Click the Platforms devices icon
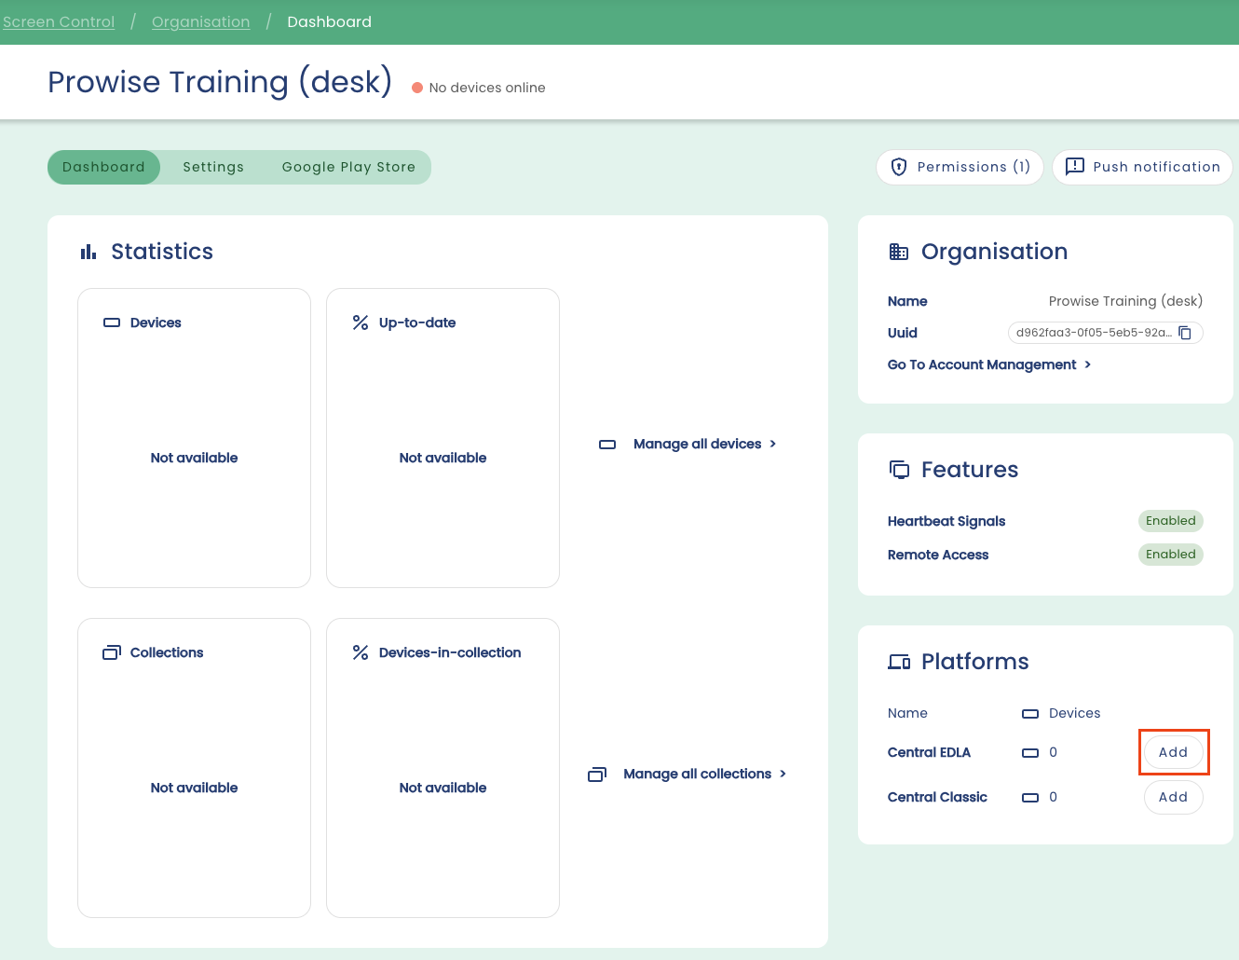1239x960 pixels. (899, 662)
